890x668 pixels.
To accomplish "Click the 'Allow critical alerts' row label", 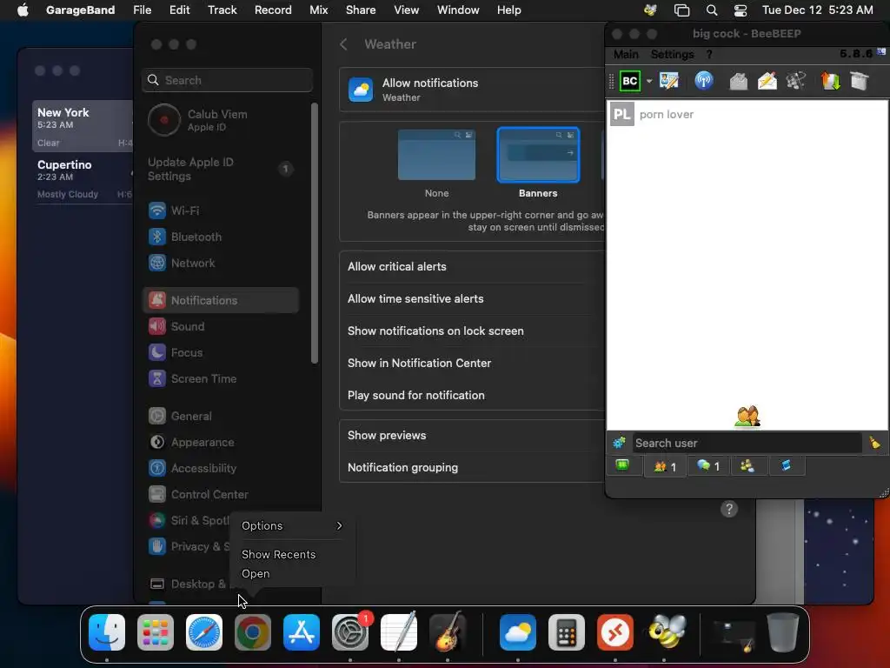I will pyautogui.click(x=396, y=266).
